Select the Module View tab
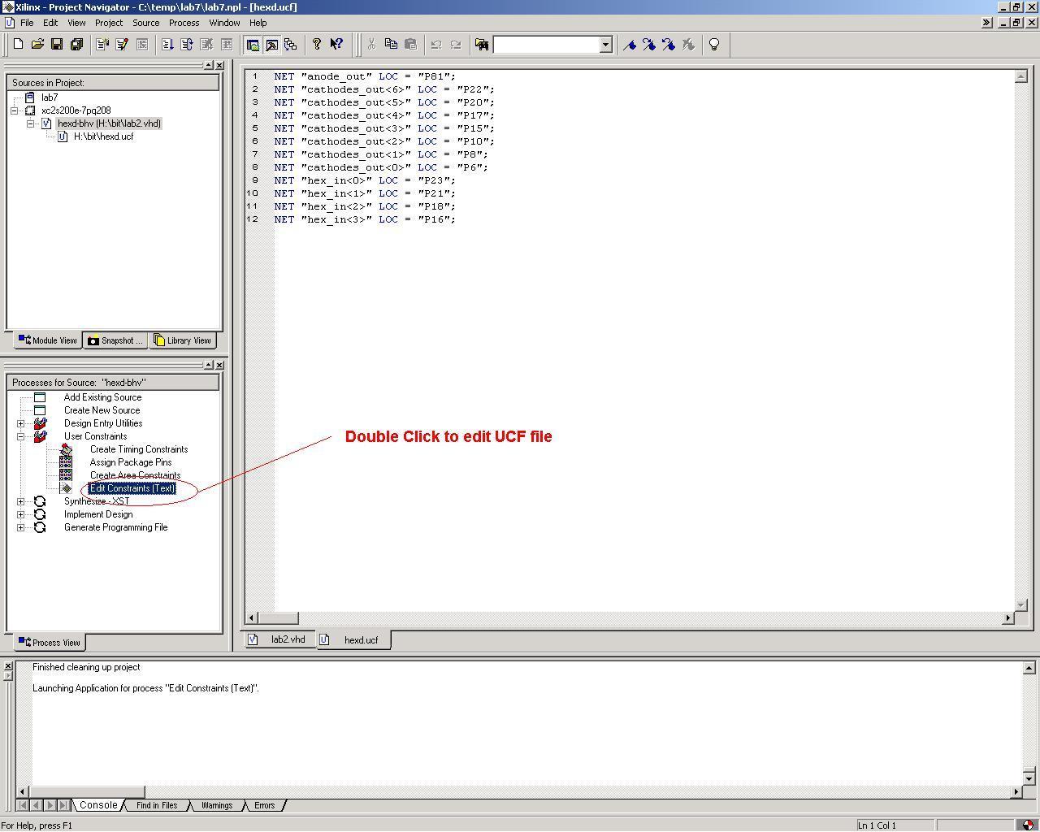This screenshot has height=832, width=1040. [48, 340]
